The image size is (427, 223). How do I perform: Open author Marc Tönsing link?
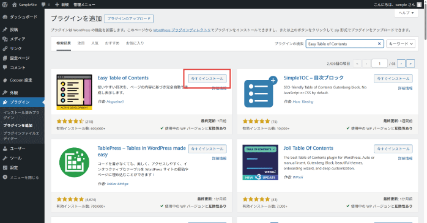(x=303, y=101)
